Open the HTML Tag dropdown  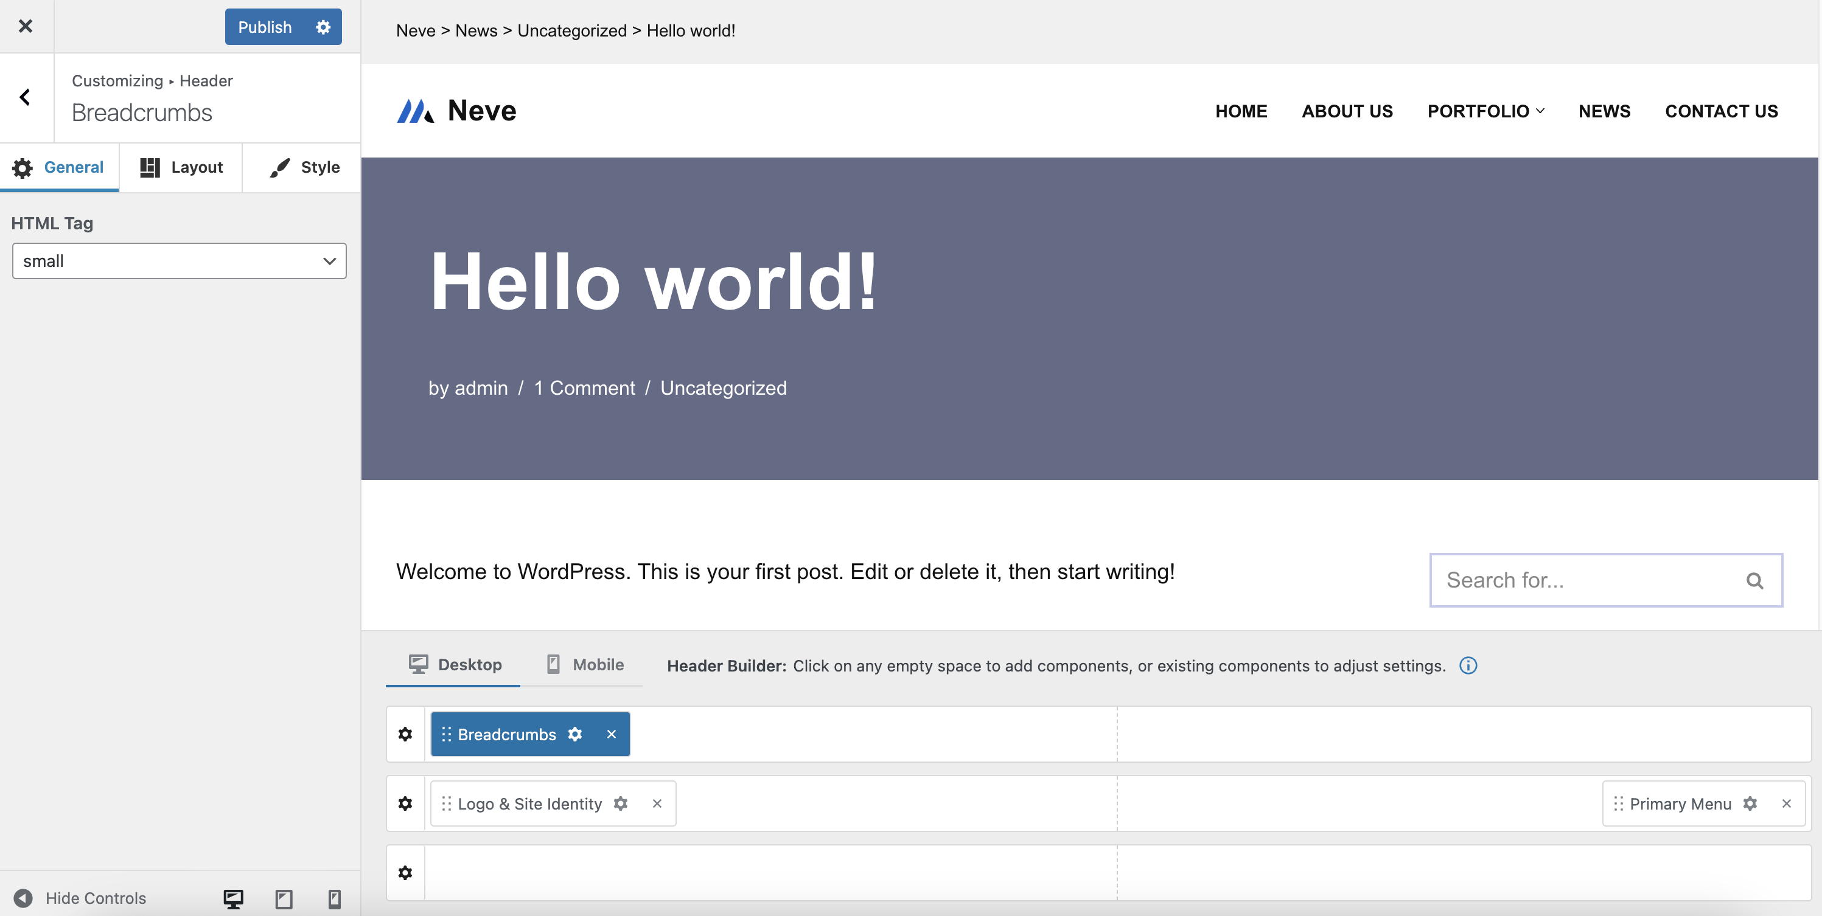coord(179,261)
